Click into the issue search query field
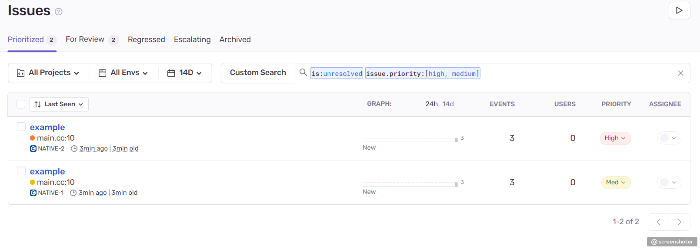The height and width of the screenshot is (249, 700). click(x=565, y=73)
